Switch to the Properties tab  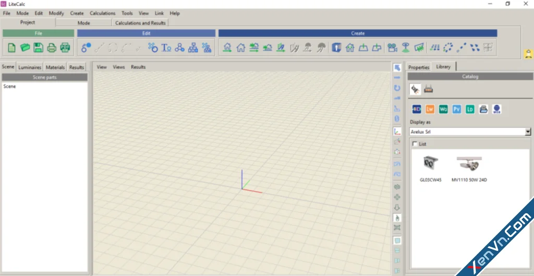pos(419,67)
